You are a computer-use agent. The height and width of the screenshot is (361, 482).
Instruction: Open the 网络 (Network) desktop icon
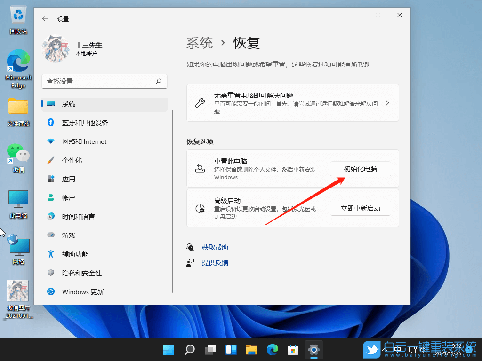click(18, 247)
